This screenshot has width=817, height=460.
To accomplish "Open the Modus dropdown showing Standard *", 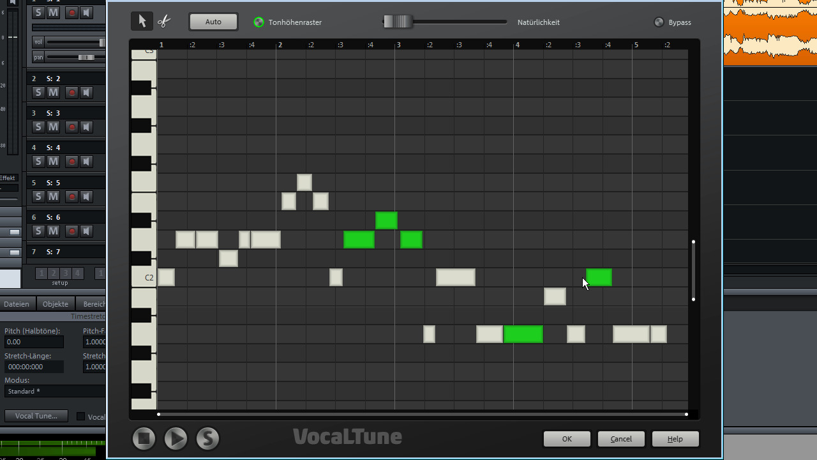I will tap(54, 391).
